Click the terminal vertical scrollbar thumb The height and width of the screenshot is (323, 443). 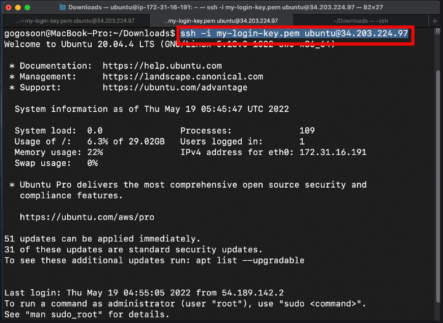pyautogui.click(x=438, y=186)
